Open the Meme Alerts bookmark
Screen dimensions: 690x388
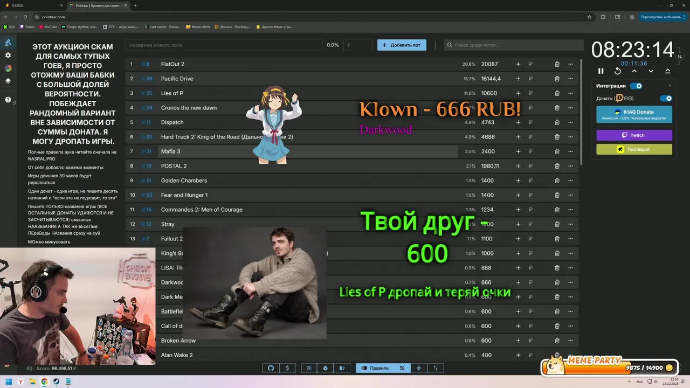198,26
